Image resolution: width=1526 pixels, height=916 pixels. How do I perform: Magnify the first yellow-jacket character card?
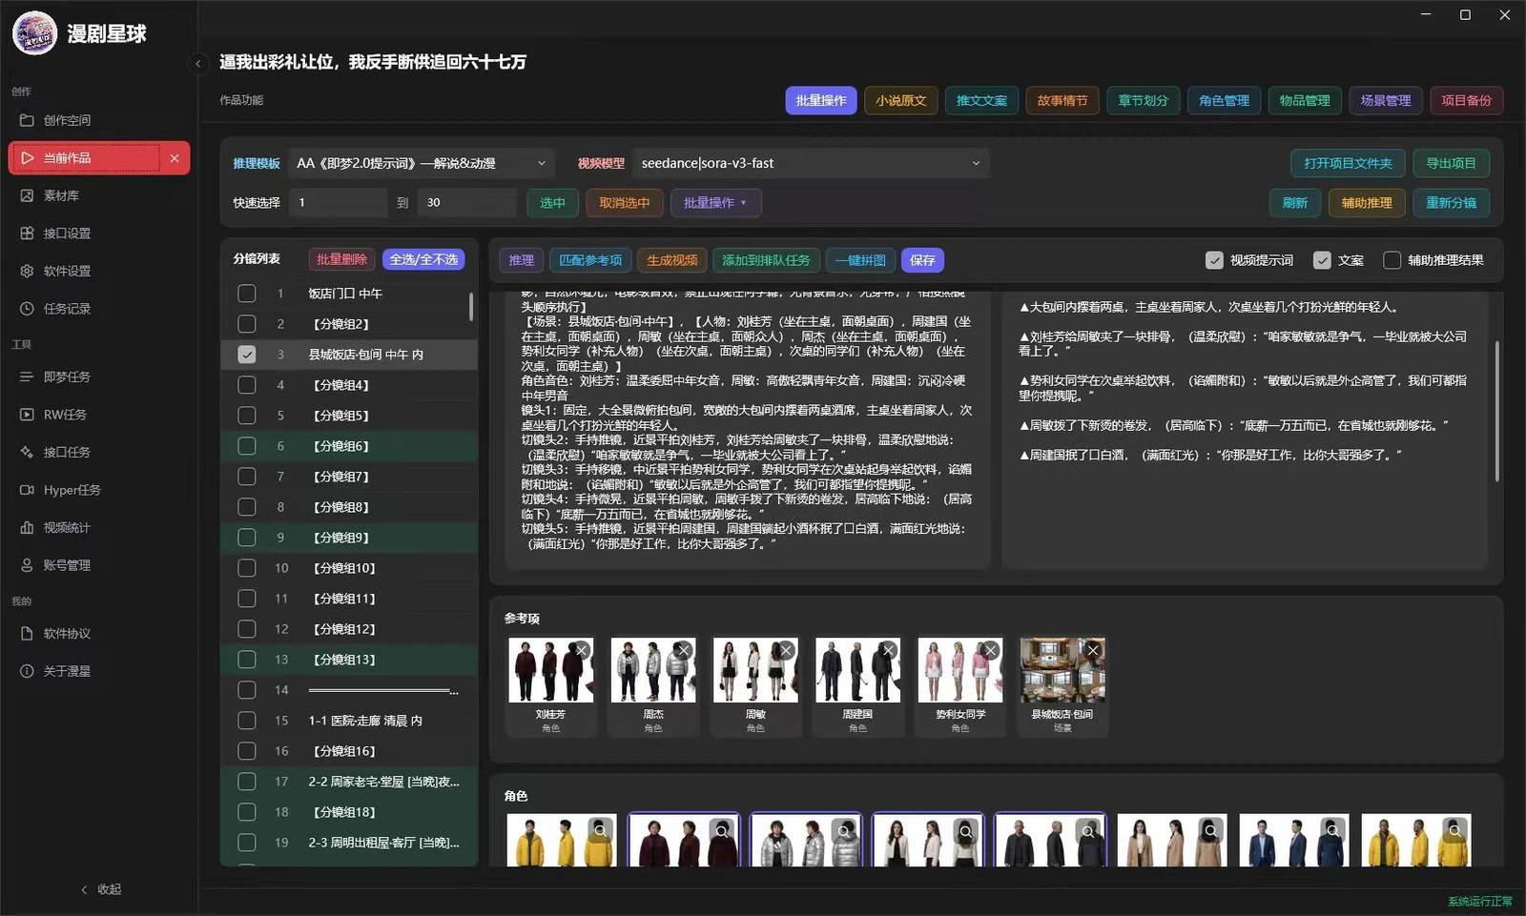(x=601, y=830)
